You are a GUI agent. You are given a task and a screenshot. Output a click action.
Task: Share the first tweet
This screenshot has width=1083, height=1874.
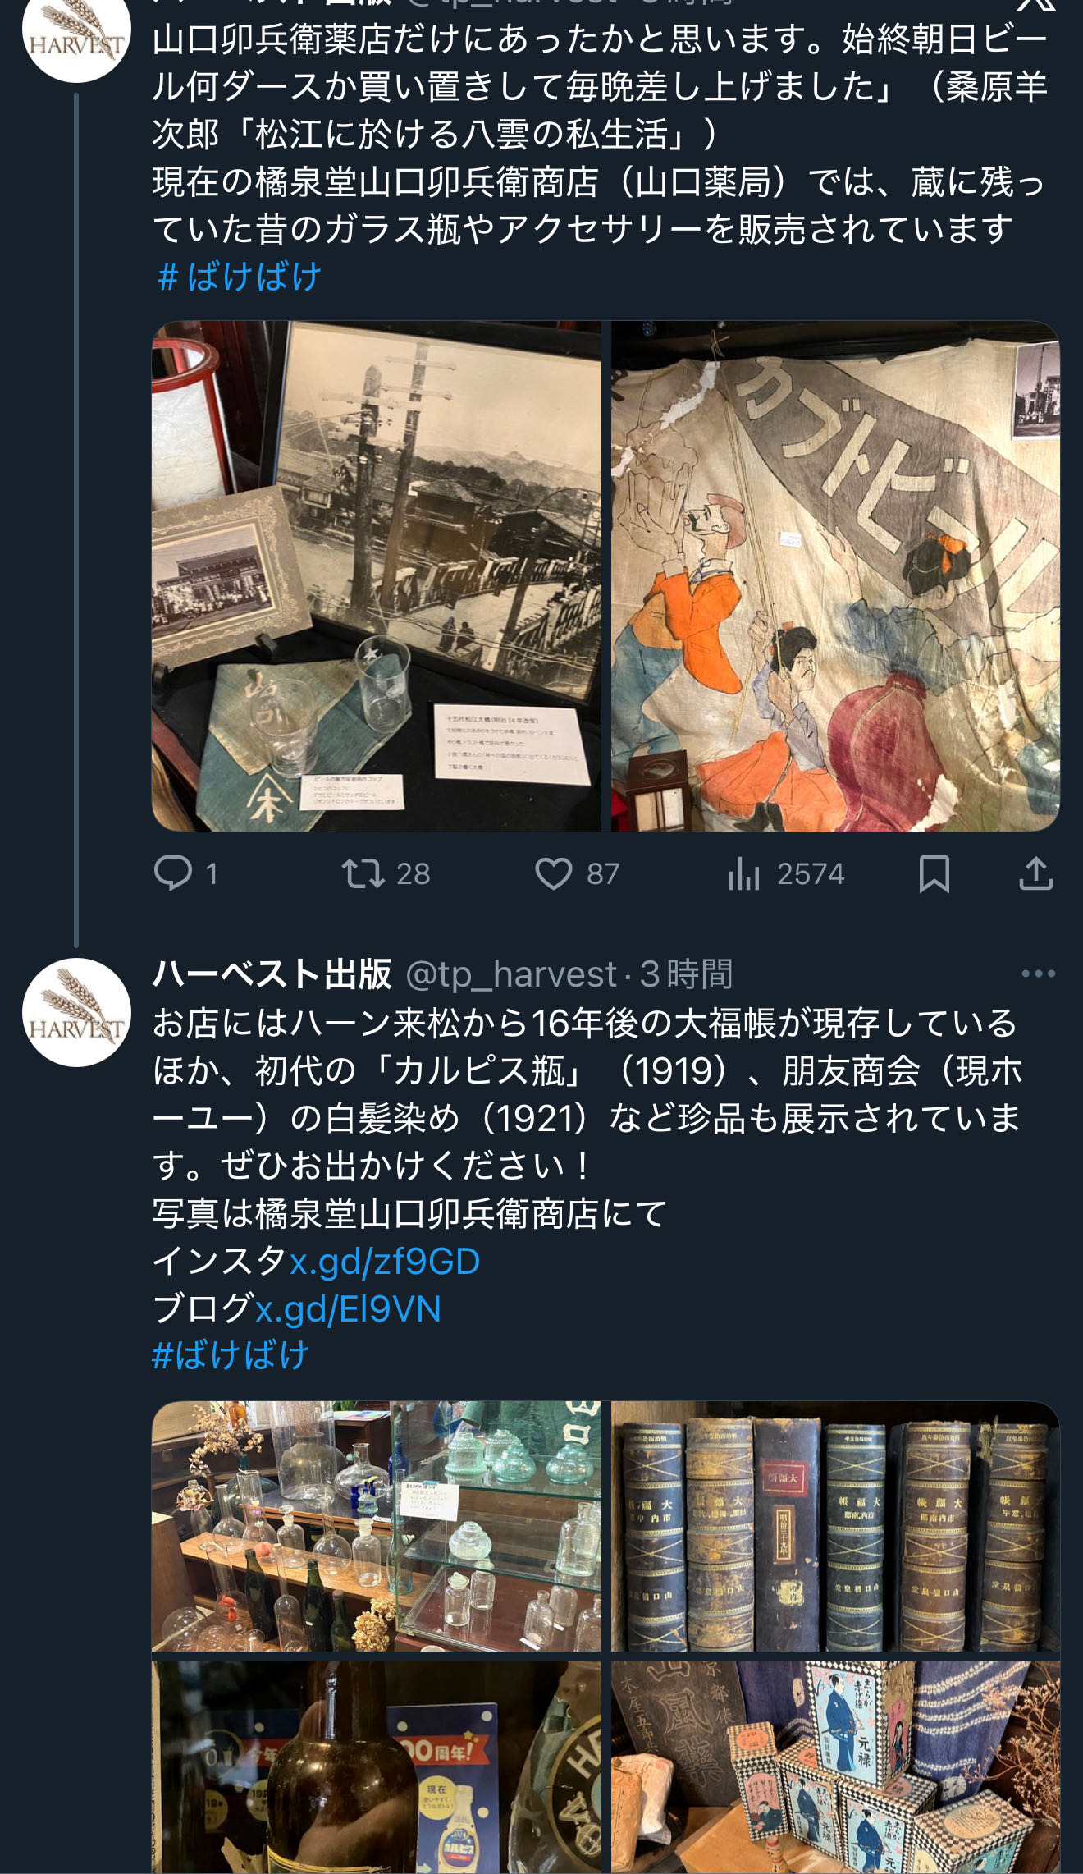click(x=1035, y=873)
